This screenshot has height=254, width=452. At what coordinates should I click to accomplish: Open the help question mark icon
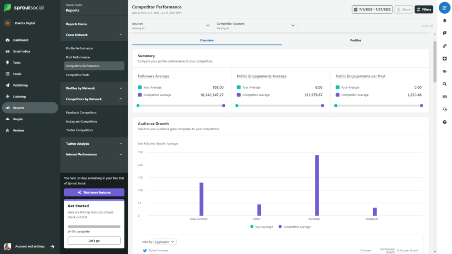tap(445, 122)
